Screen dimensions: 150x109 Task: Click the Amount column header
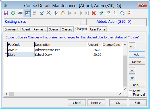click(x=95, y=45)
